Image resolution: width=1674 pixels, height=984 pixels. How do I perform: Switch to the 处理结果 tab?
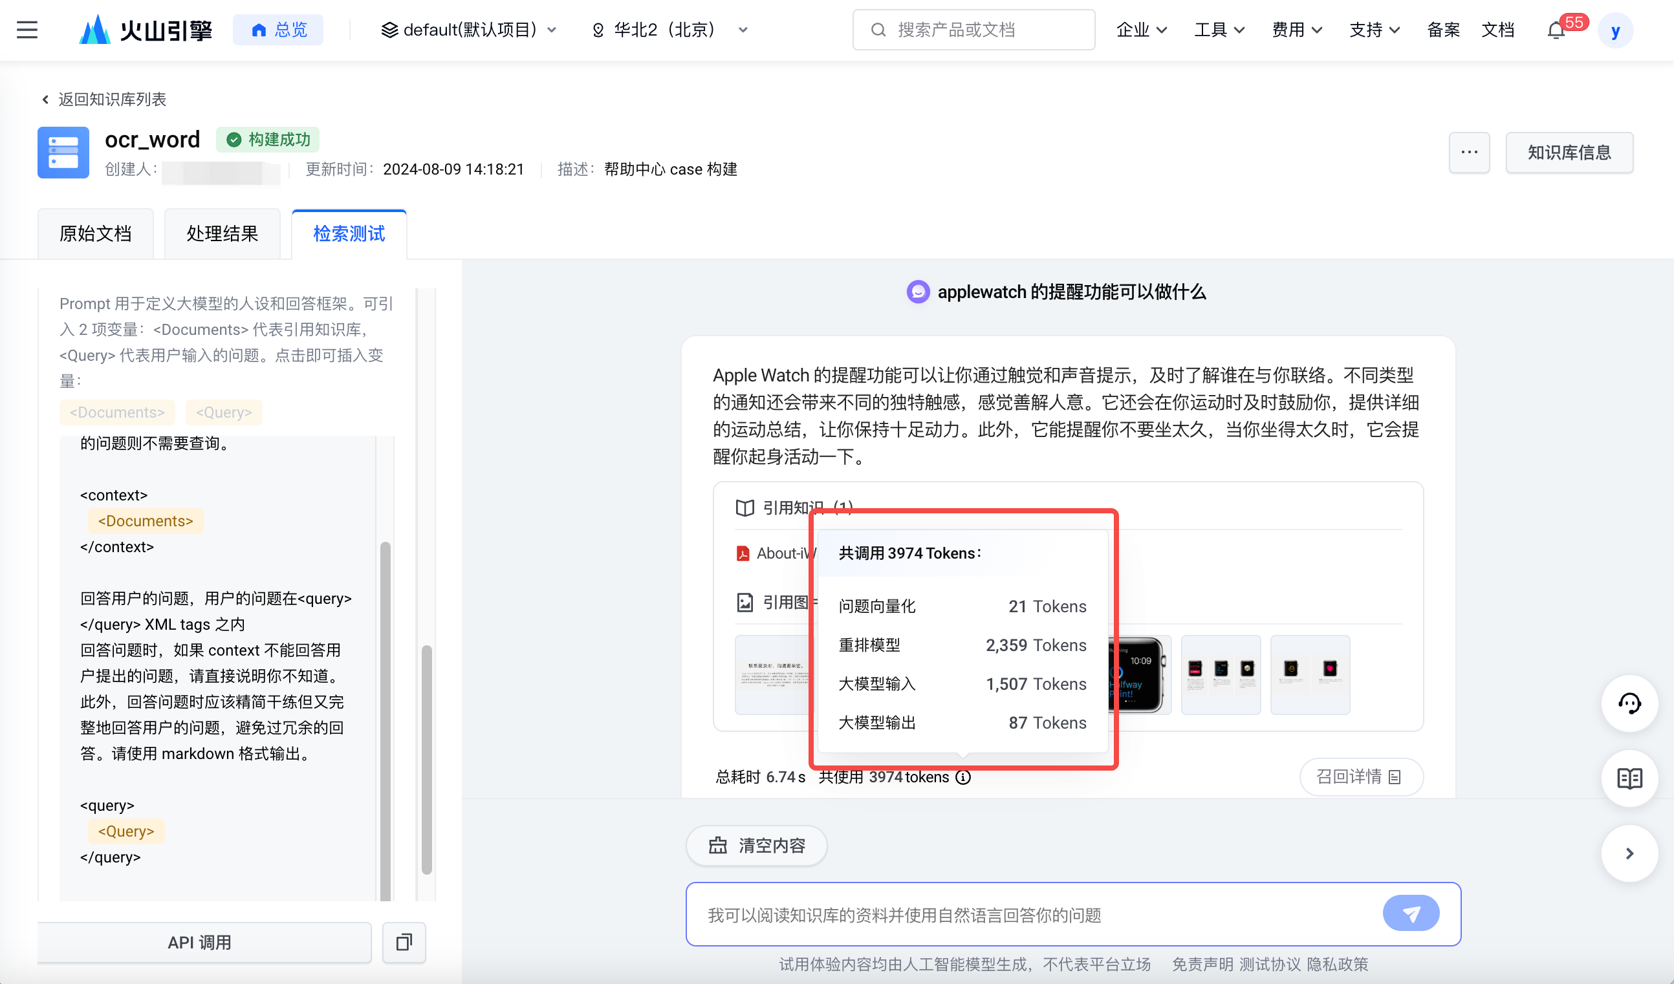pyautogui.click(x=223, y=234)
